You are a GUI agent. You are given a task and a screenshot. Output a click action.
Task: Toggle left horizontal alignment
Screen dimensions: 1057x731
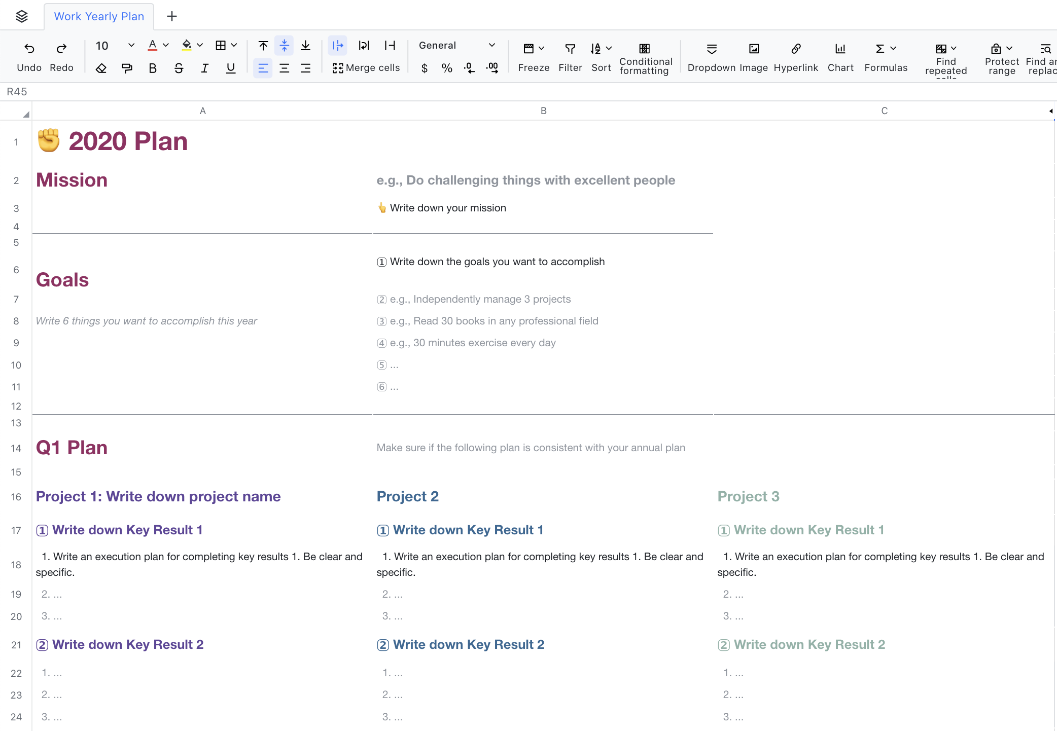click(x=263, y=68)
